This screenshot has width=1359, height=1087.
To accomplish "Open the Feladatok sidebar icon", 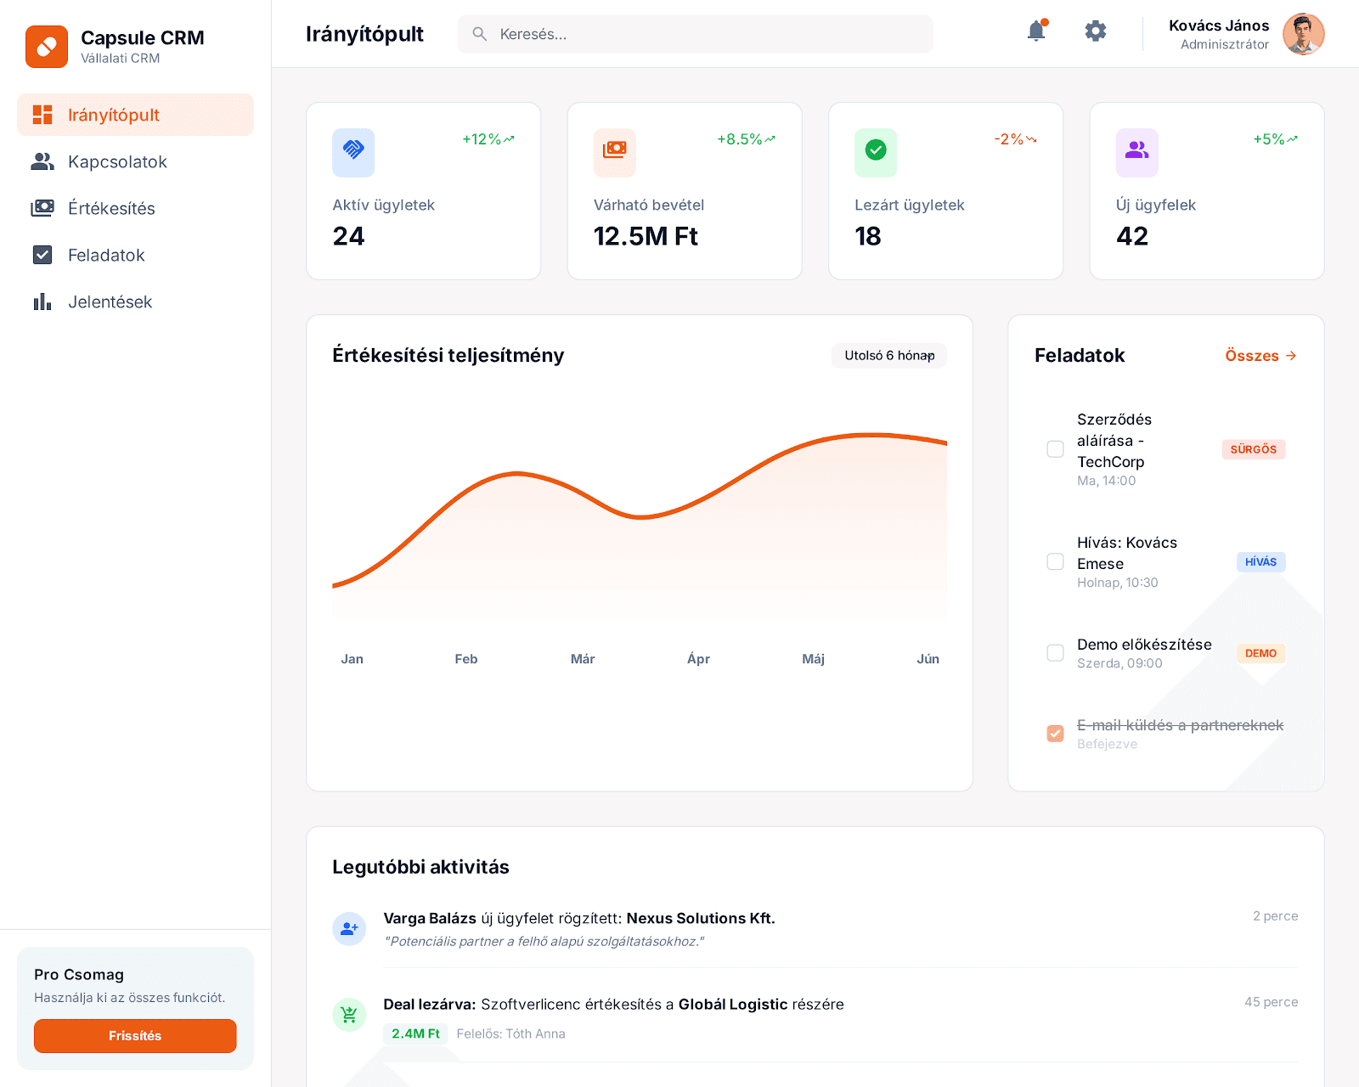I will pyautogui.click(x=42, y=255).
